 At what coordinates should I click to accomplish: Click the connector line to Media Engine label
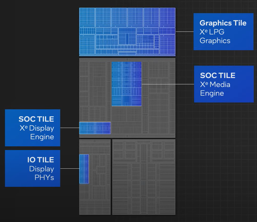[168, 84]
